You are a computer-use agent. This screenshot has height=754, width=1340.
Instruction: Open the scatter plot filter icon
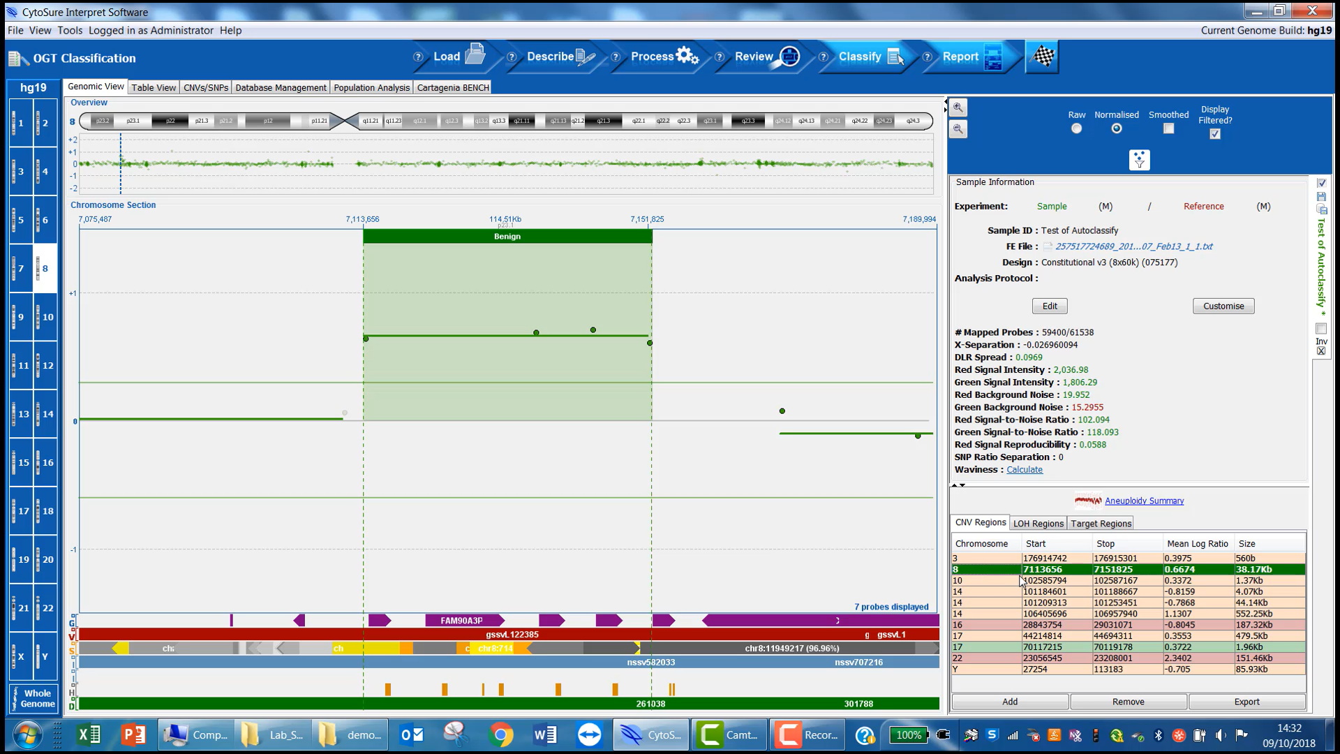pyautogui.click(x=1139, y=160)
